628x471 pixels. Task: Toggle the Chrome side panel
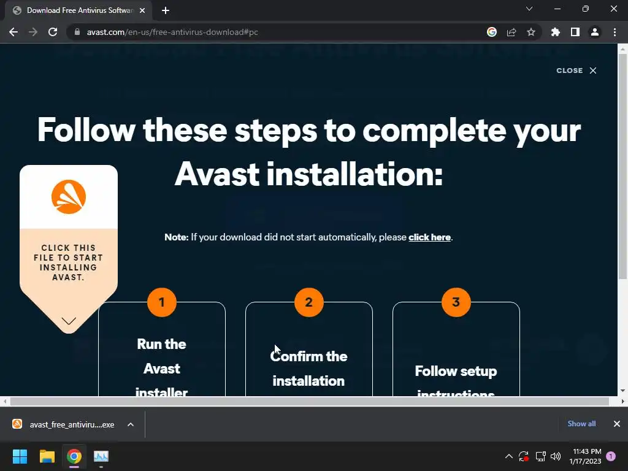(575, 32)
